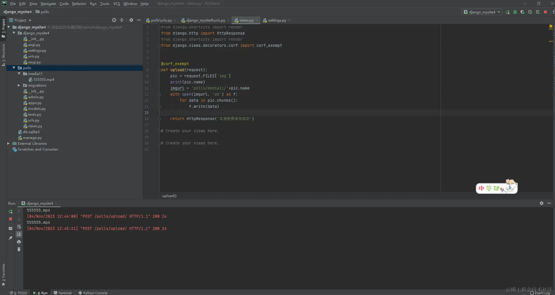This screenshot has height=295, width=555.
Task: Rerun django_mysite4 from the Run panel
Action: pos(10,212)
